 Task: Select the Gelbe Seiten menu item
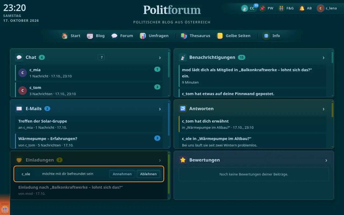234,36
